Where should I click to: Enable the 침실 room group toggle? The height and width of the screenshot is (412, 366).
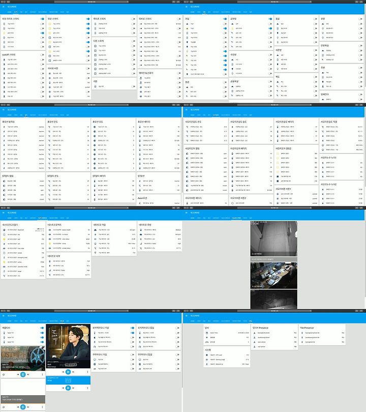(x=315, y=19)
